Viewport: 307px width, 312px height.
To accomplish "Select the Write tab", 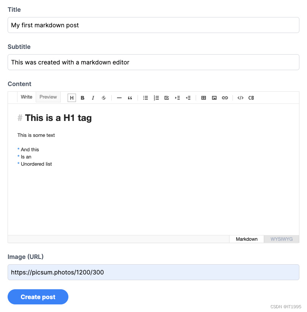I will 26,97.
